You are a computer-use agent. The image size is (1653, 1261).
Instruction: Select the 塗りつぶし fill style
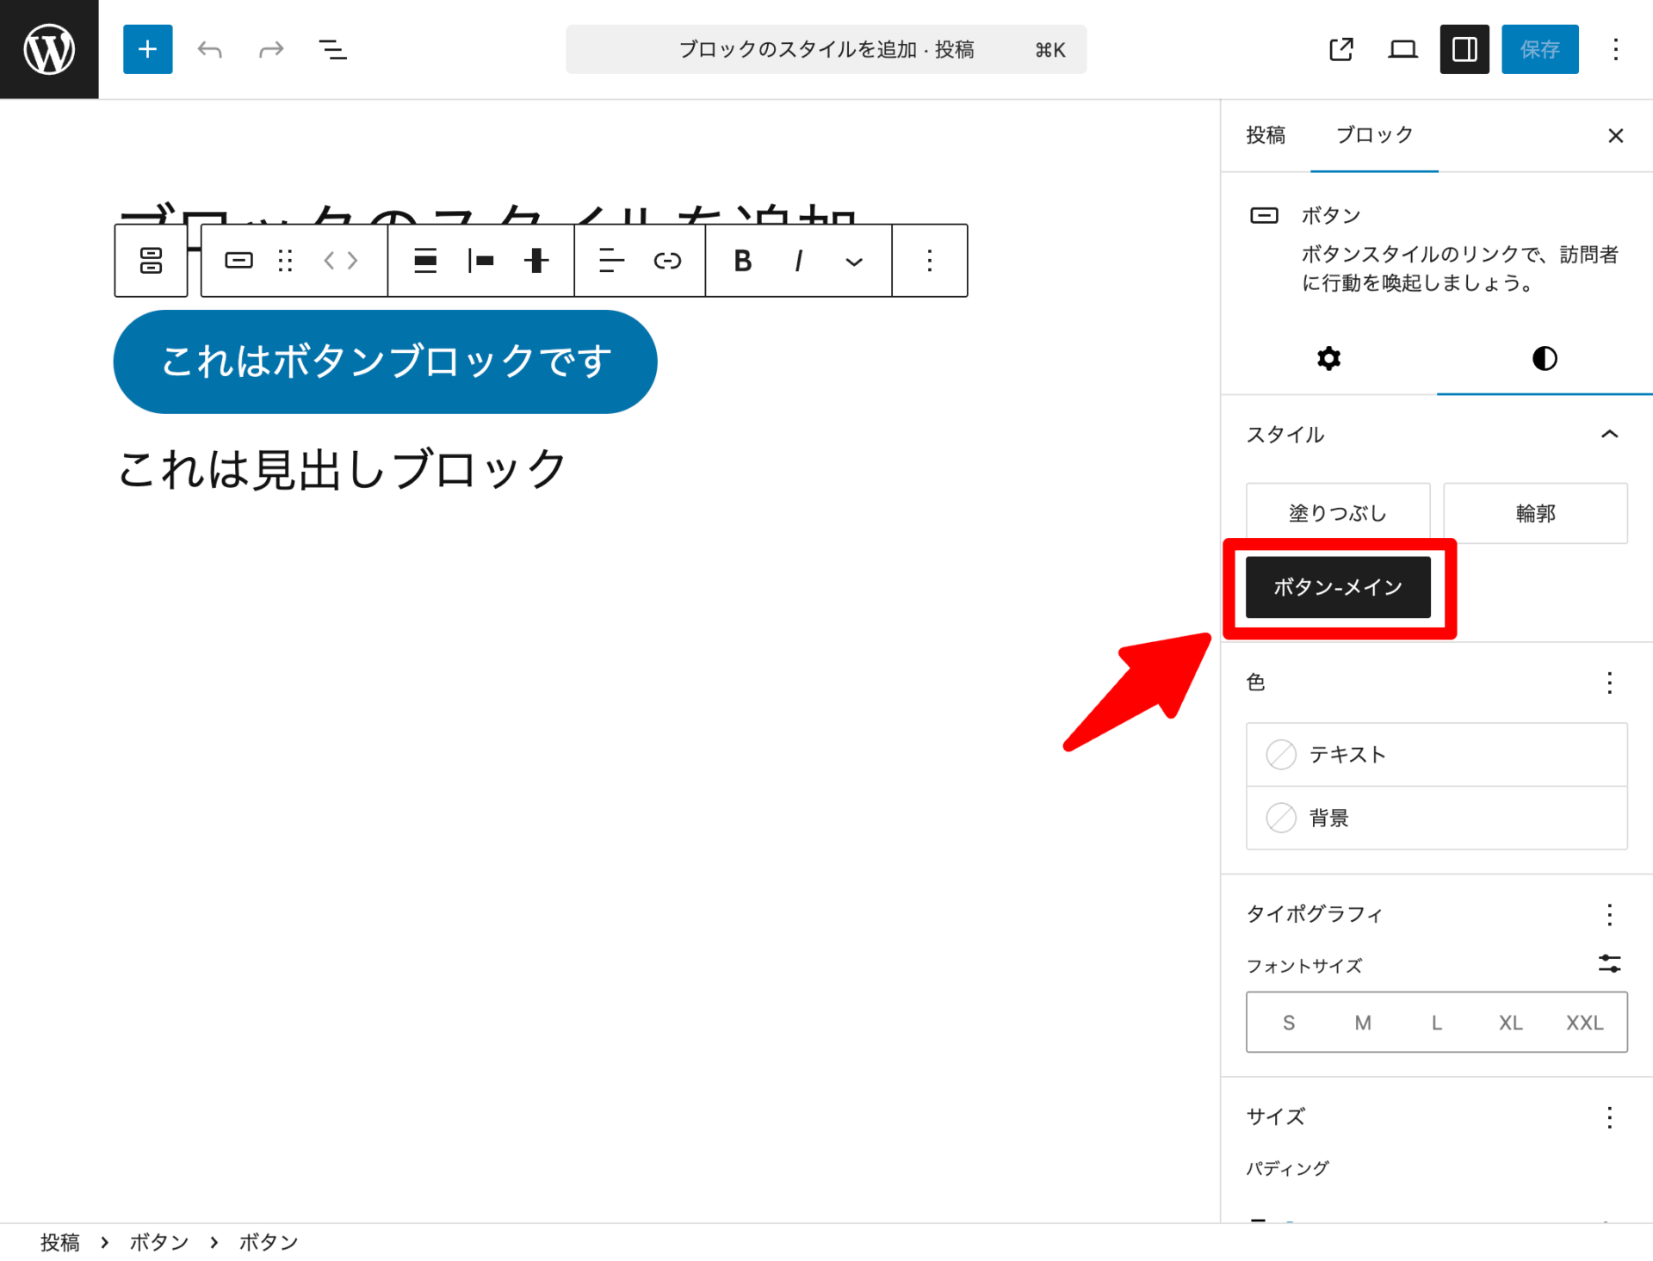click(x=1337, y=513)
